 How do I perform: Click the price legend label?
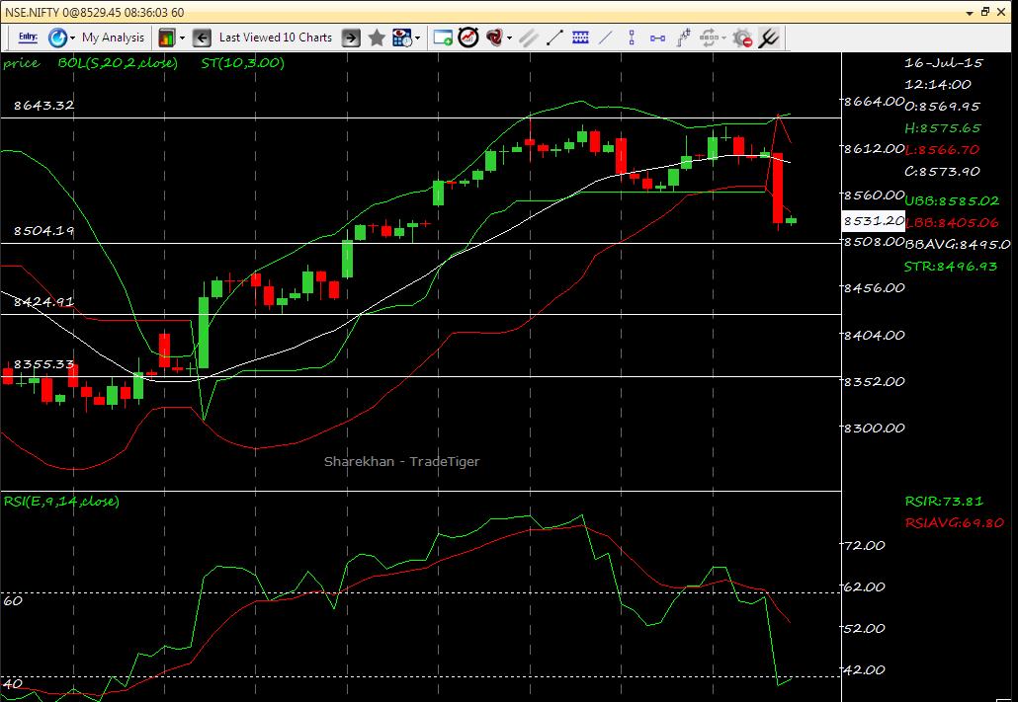click(x=21, y=63)
